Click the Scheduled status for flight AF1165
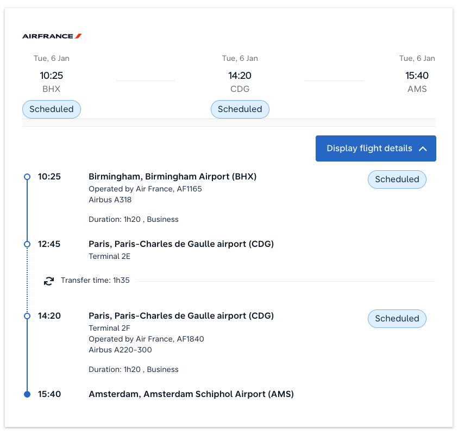The width and height of the screenshot is (458, 434). (x=397, y=179)
